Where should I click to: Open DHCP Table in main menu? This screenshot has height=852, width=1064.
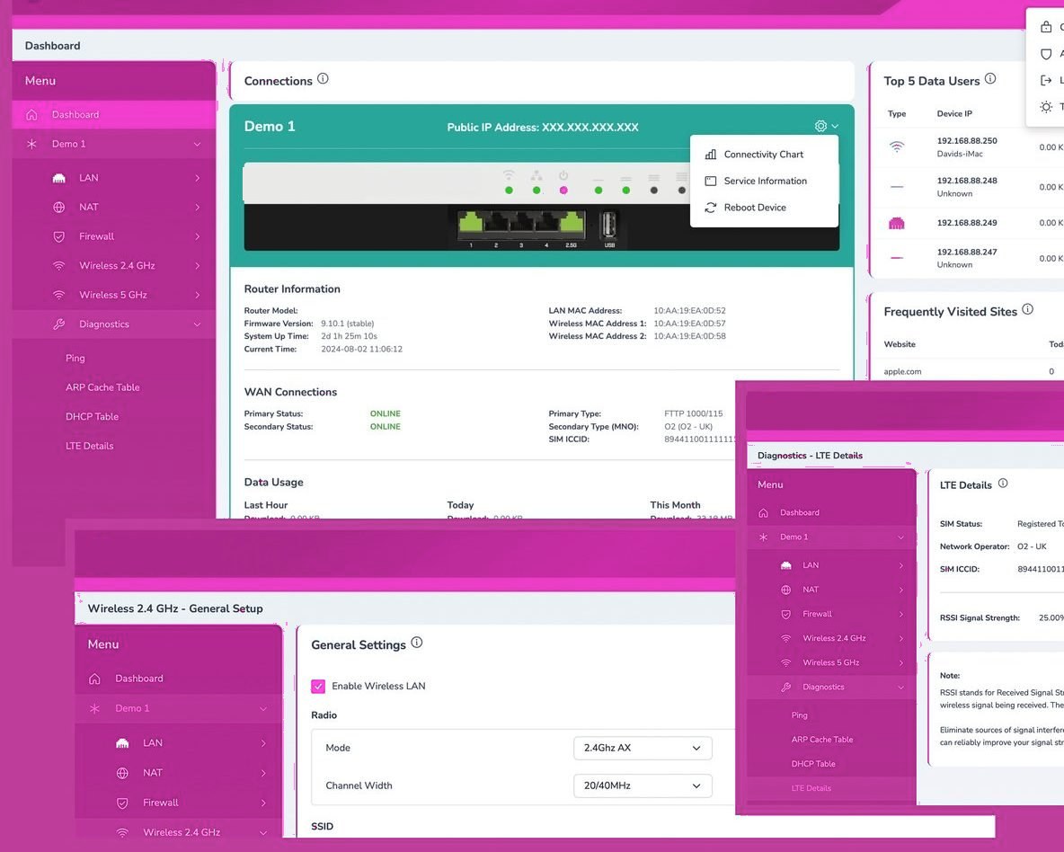(92, 416)
